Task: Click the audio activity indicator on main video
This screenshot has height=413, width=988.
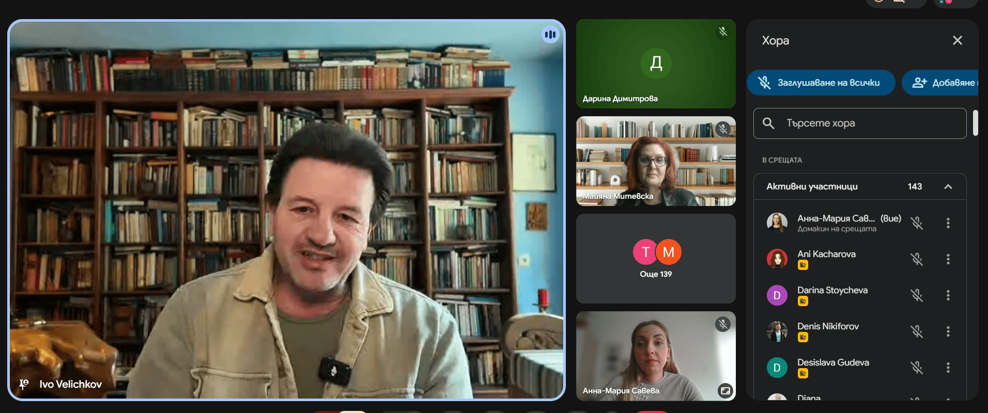Action: click(x=550, y=35)
